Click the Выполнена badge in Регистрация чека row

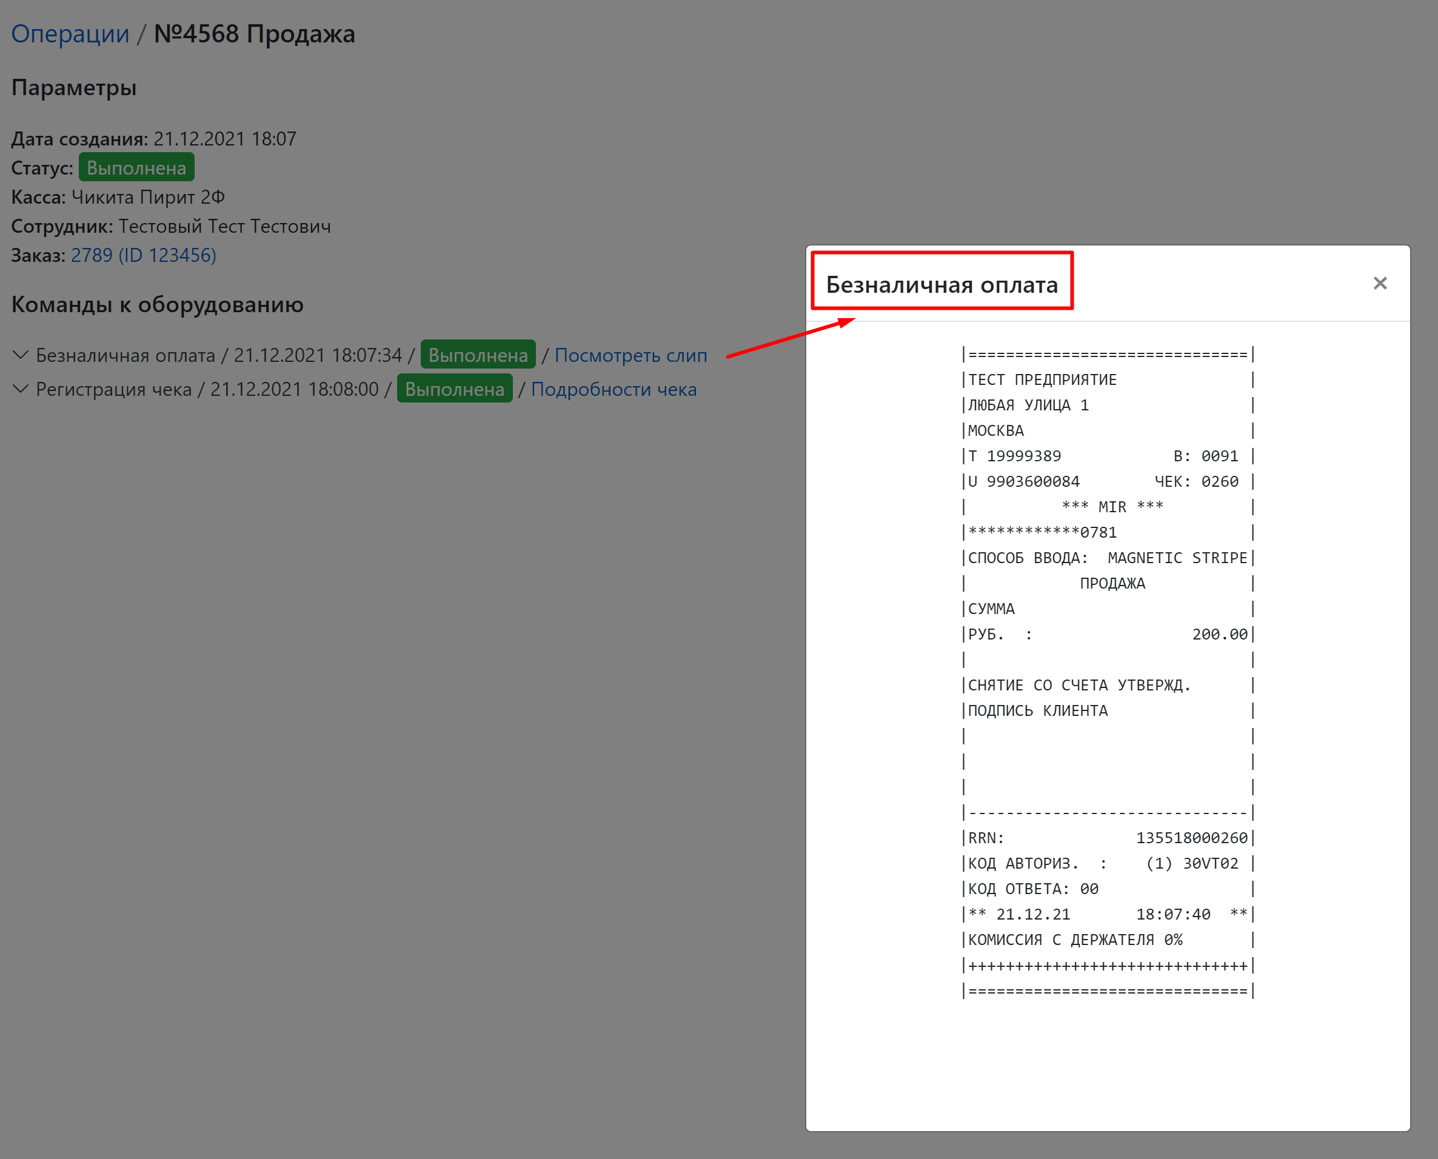(x=455, y=389)
